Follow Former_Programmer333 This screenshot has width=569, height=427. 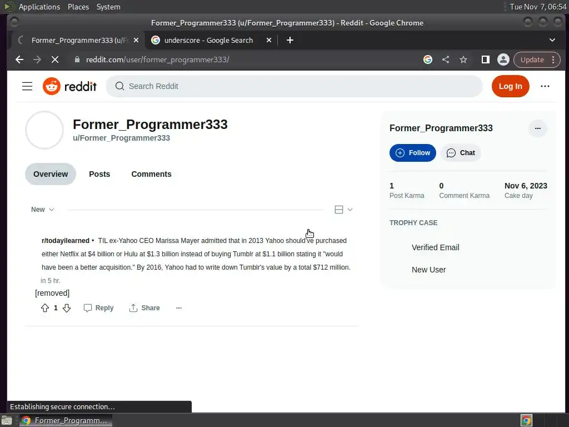(x=413, y=153)
